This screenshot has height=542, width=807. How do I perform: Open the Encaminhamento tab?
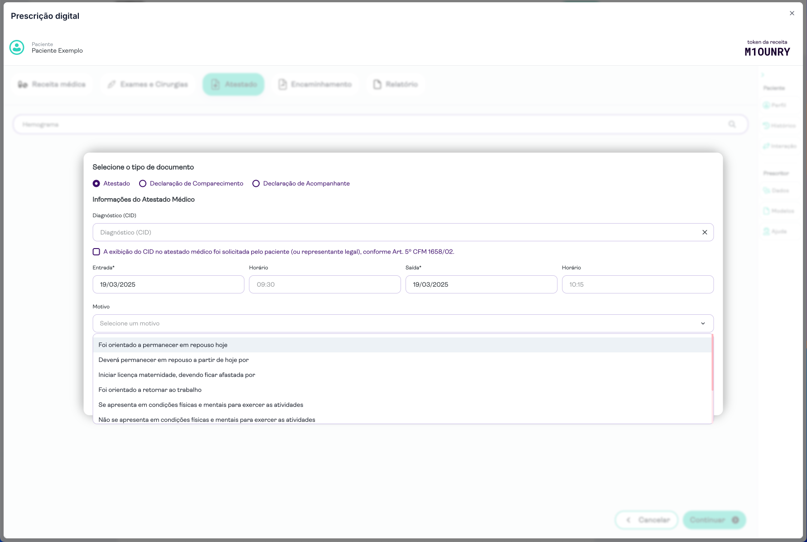(315, 84)
